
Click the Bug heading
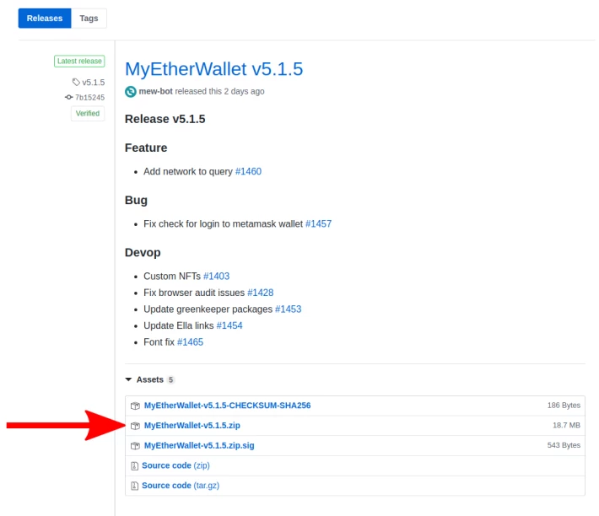136,201
